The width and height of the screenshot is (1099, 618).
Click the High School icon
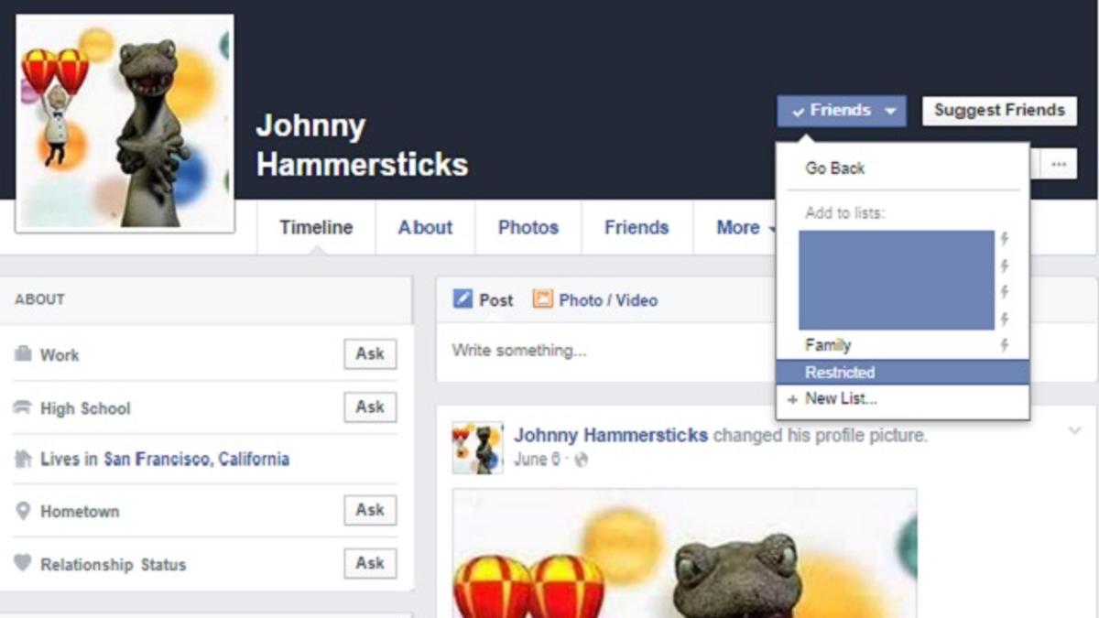(23, 408)
